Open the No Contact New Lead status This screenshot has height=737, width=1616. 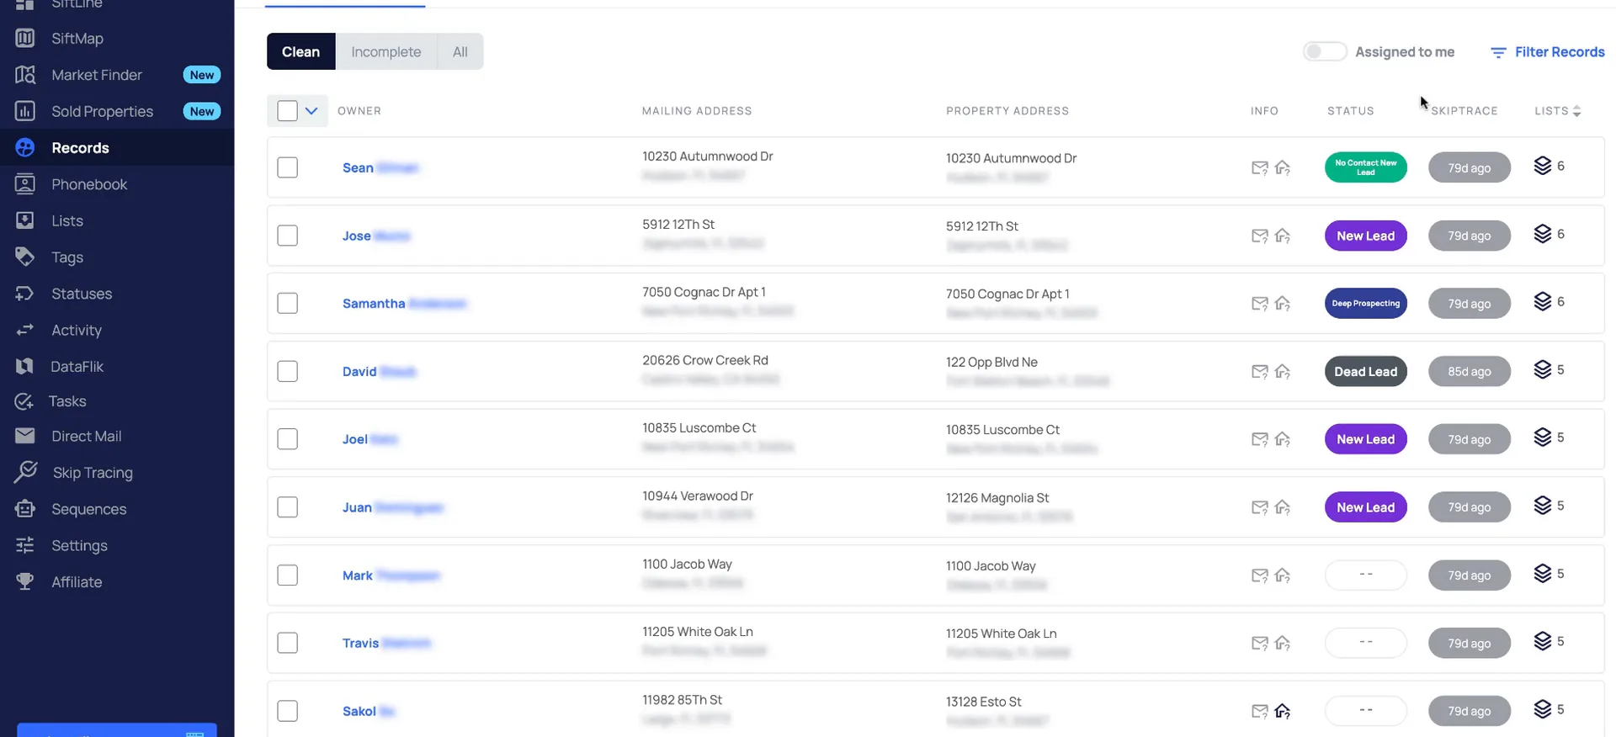[x=1365, y=167]
